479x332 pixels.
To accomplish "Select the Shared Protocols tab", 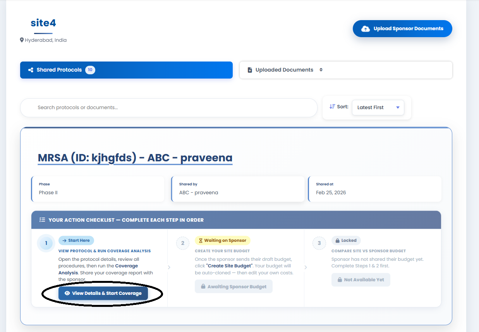I will 126,70.
